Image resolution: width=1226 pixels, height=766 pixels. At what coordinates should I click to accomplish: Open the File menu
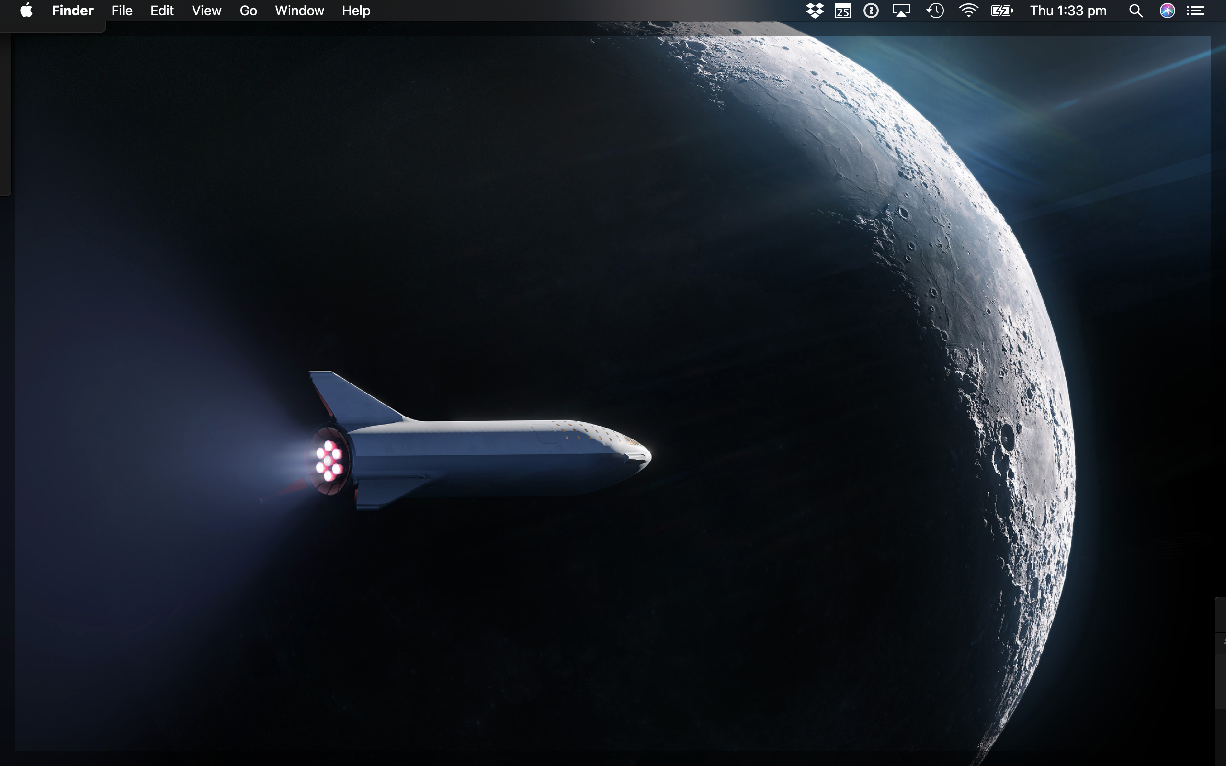point(122,11)
